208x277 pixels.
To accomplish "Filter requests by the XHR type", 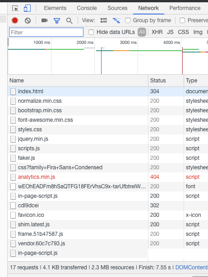I will (x=157, y=32).
